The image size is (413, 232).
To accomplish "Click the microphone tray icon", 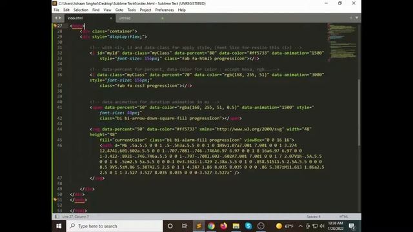I will [x=308, y=226].
